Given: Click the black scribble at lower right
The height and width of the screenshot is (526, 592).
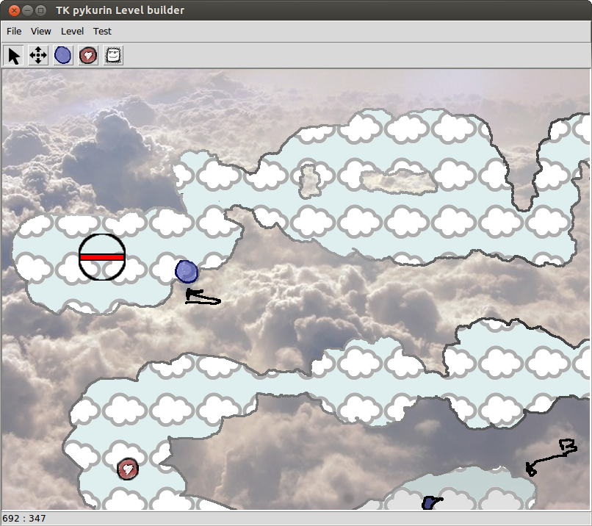Looking at the screenshot, I should coord(551,457).
